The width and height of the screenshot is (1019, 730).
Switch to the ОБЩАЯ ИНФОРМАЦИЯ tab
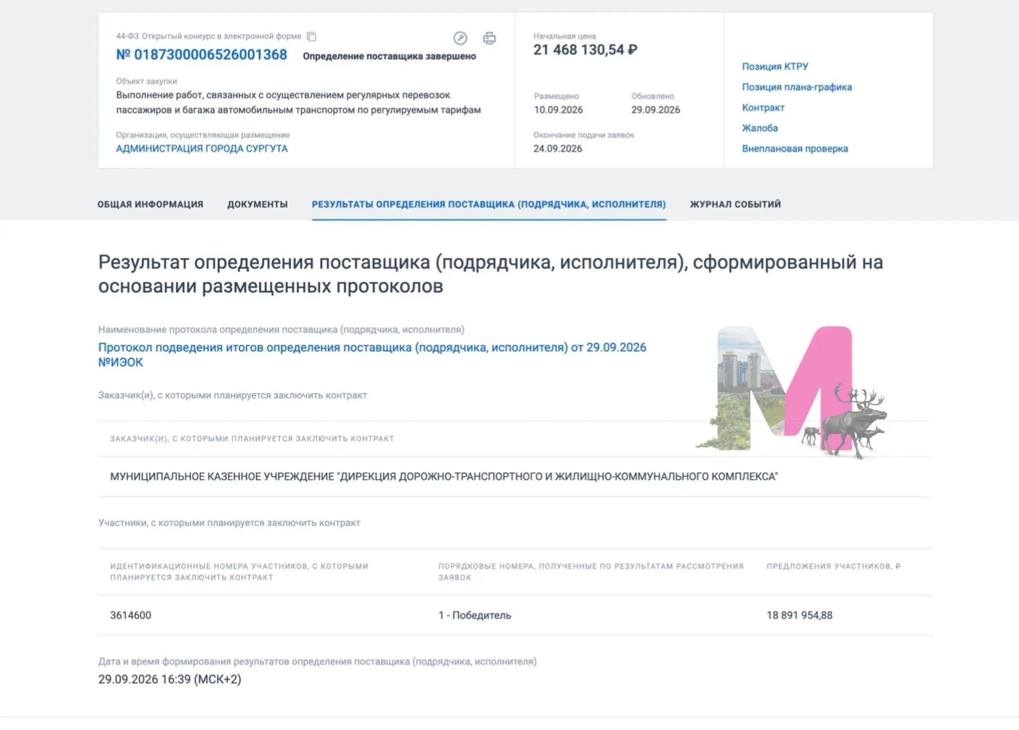tap(150, 204)
